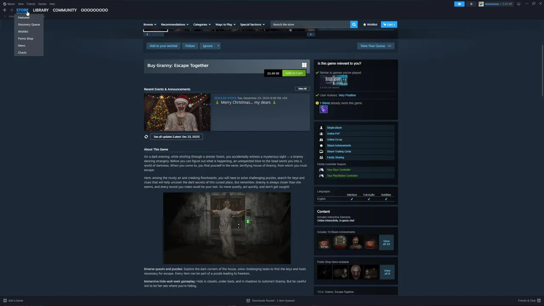The image size is (544, 306).
Task: Click the Normal achievement icon
Action: pos(324,242)
